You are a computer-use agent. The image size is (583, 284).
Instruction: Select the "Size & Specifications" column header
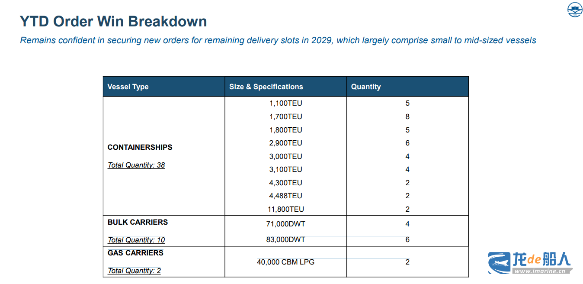tap(266, 87)
